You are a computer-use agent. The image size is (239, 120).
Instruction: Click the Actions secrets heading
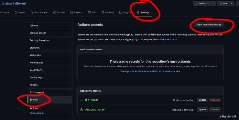[x=90, y=25]
